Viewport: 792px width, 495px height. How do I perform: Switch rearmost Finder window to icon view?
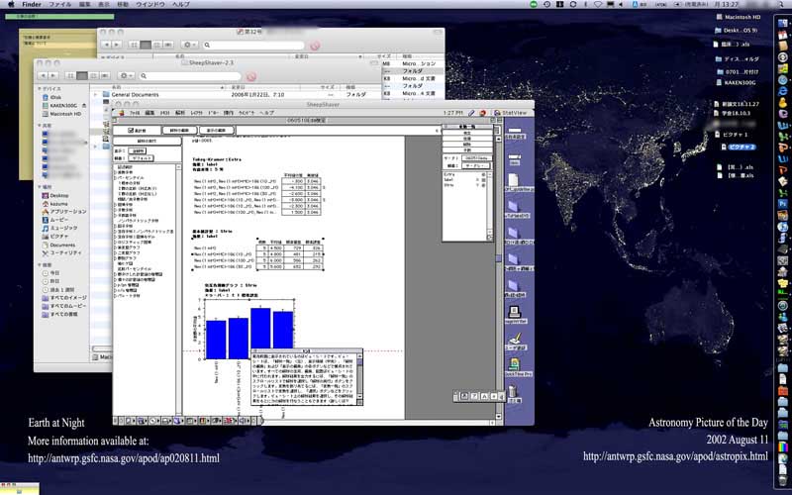[x=134, y=45]
